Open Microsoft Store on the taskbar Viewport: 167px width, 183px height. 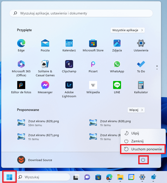pyautogui.click(x=98, y=177)
